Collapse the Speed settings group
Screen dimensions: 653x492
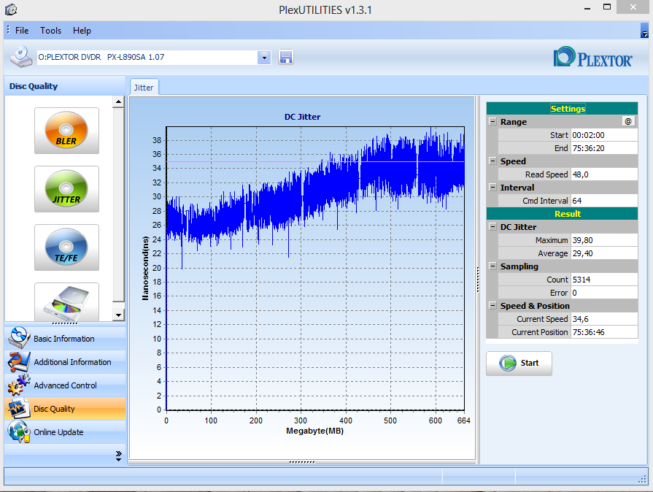point(492,161)
